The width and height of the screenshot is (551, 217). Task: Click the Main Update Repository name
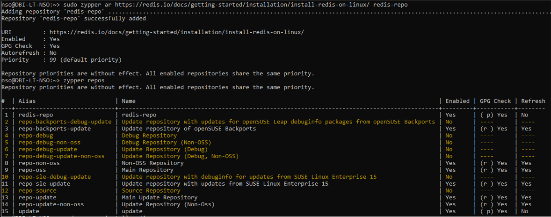(159, 197)
